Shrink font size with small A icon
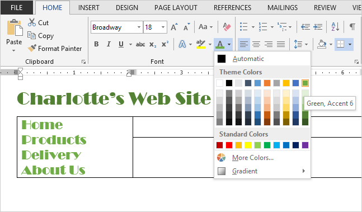 (x=186, y=27)
